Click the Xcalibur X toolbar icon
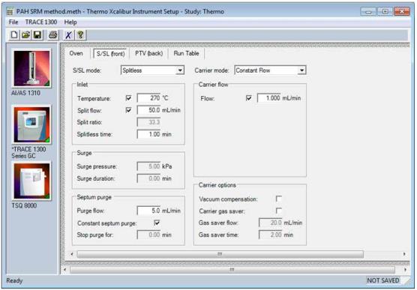This screenshot has height=290, width=417. tap(68, 34)
